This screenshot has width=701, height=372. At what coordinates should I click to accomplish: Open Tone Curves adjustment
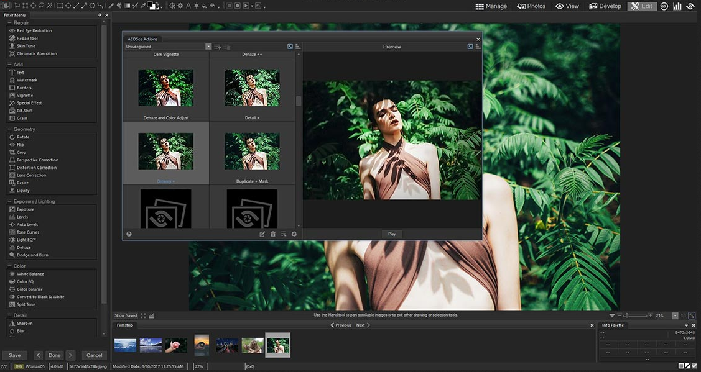click(27, 232)
